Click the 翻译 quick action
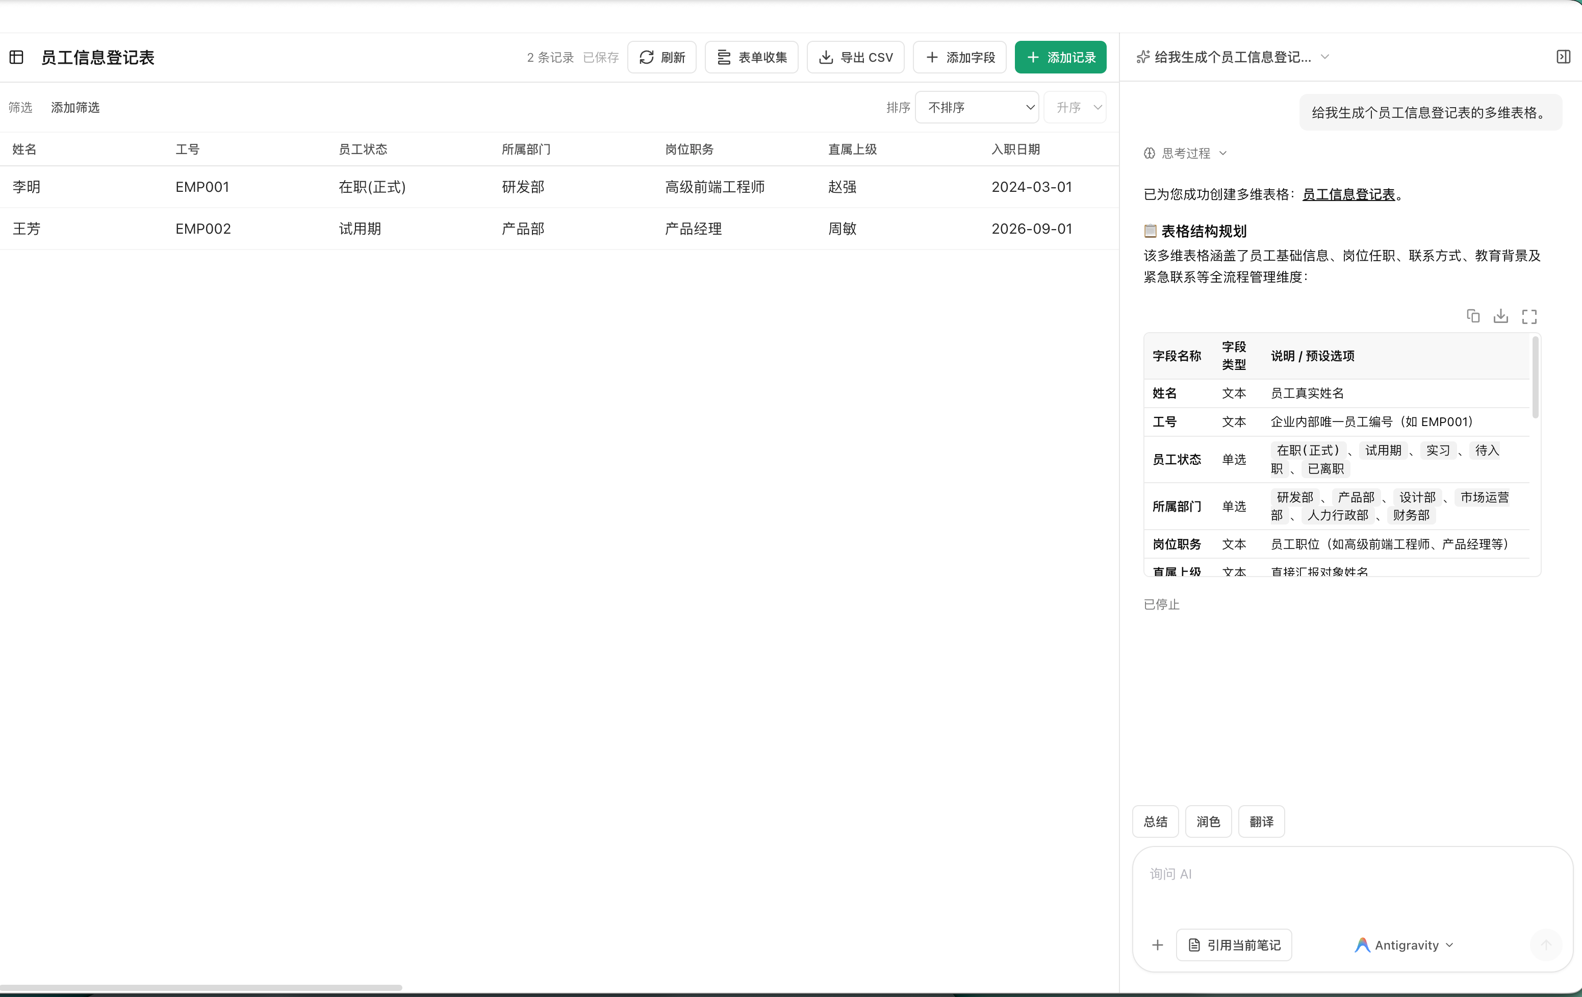The width and height of the screenshot is (1582, 997). click(x=1261, y=821)
